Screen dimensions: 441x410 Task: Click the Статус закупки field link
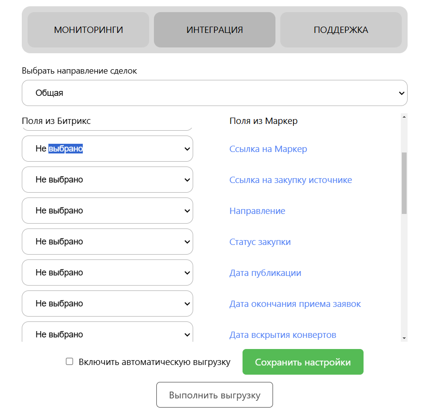(x=260, y=242)
